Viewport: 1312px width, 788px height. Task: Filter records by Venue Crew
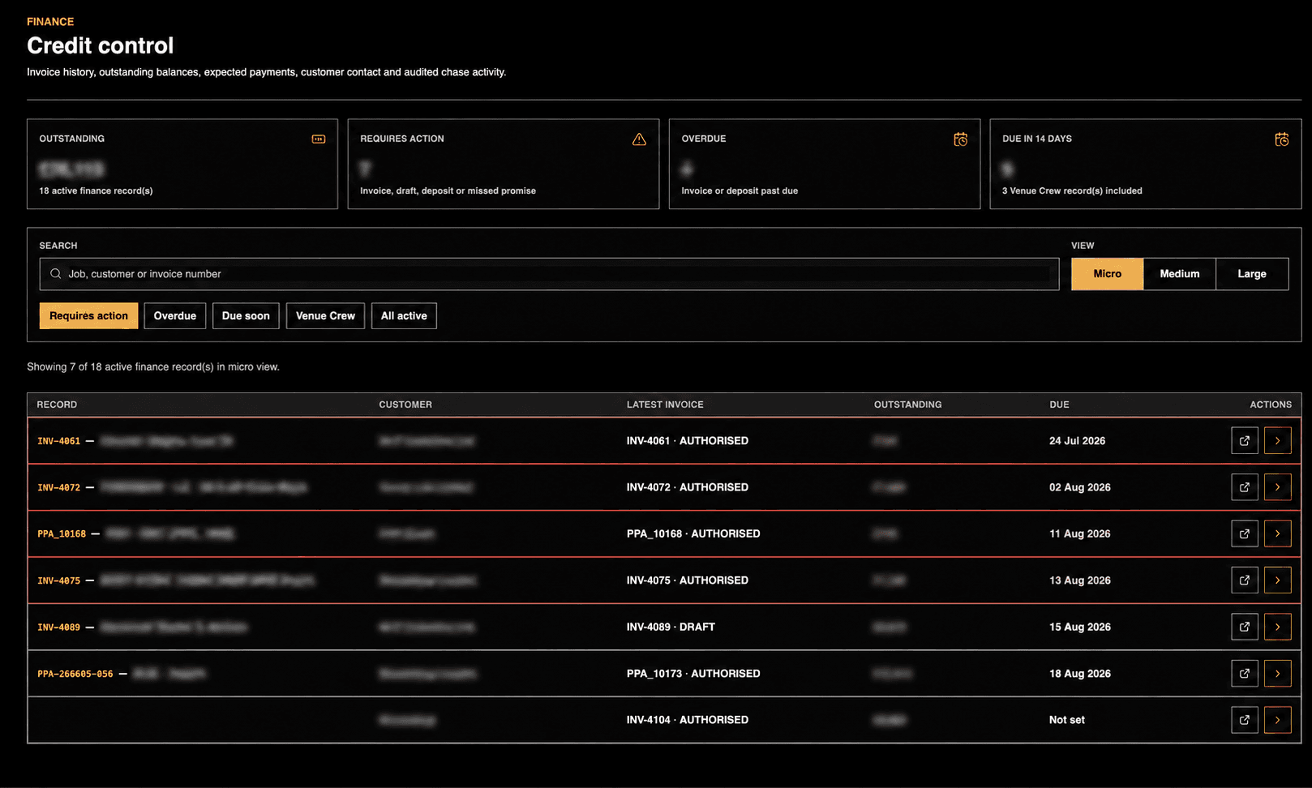[x=325, y=316]
